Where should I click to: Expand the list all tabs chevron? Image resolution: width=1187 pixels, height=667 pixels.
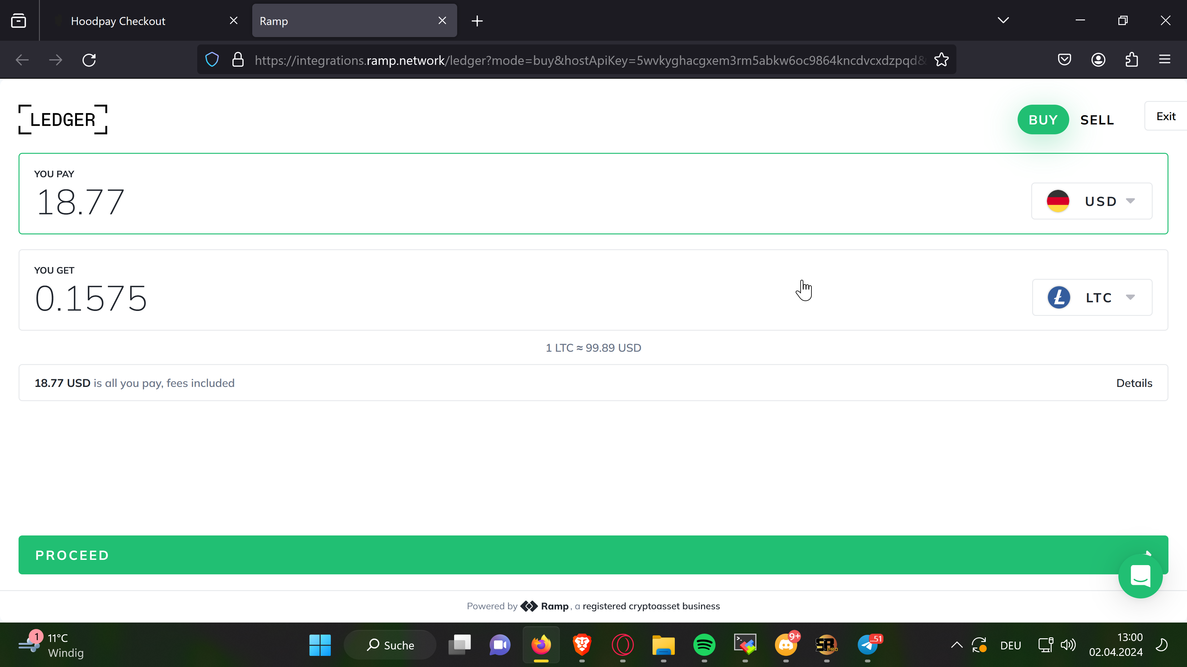pos(1003,21)
